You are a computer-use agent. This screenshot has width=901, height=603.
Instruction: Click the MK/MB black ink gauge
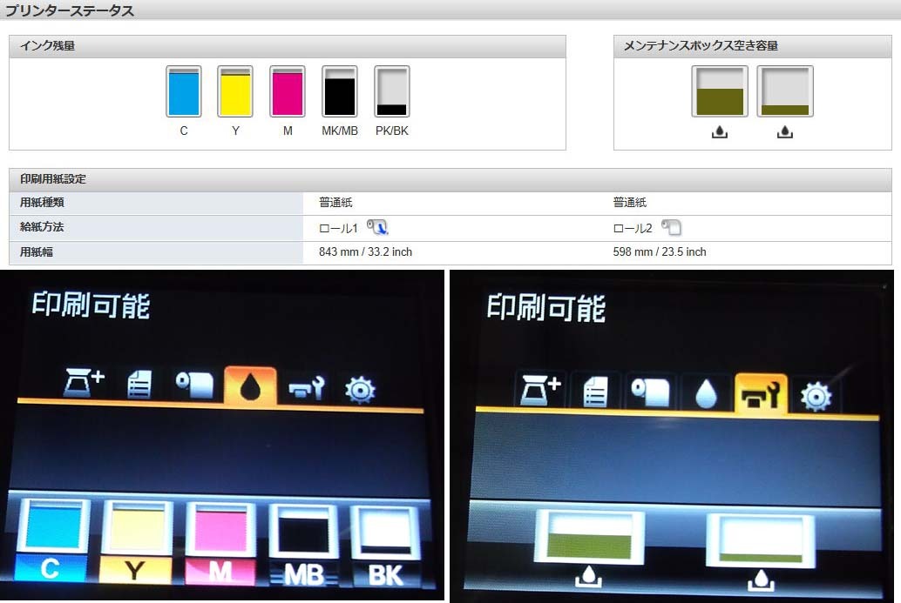[x=340, y=91]
